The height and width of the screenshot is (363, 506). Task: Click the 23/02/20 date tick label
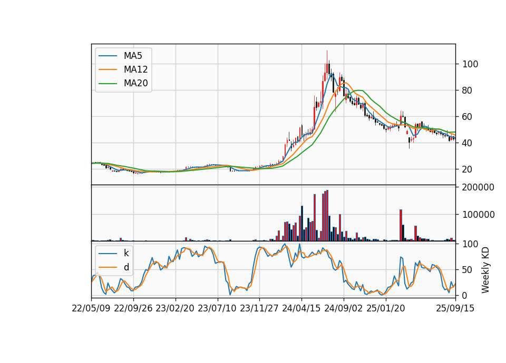pos(175,308)
